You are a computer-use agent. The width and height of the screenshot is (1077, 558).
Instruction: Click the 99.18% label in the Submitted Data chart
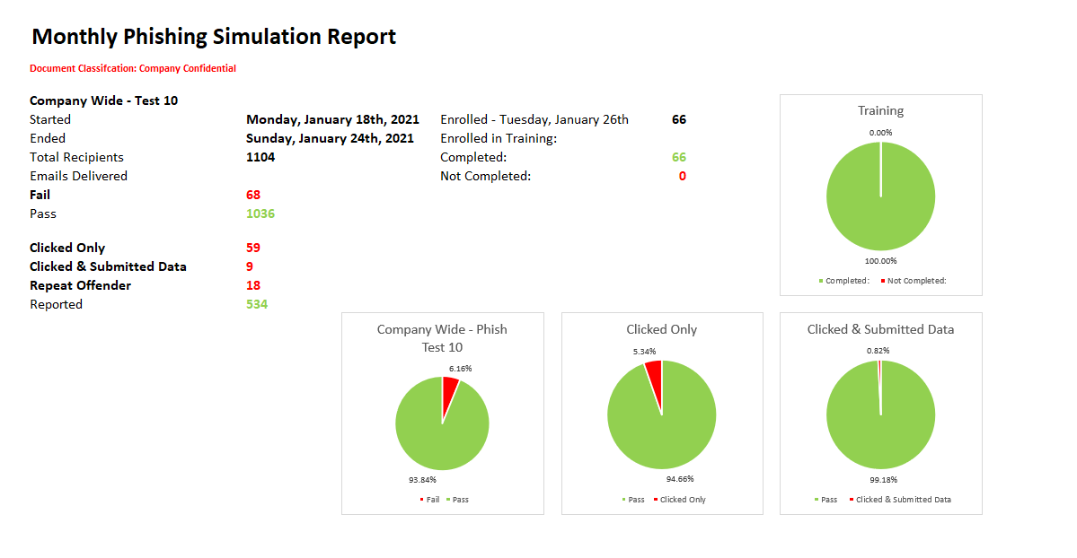pos(883,480)
